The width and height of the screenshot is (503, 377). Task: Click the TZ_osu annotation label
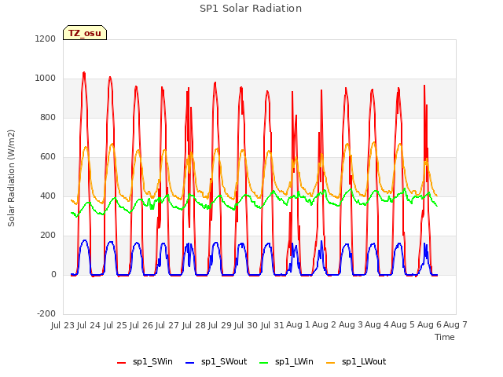point(85,33)
